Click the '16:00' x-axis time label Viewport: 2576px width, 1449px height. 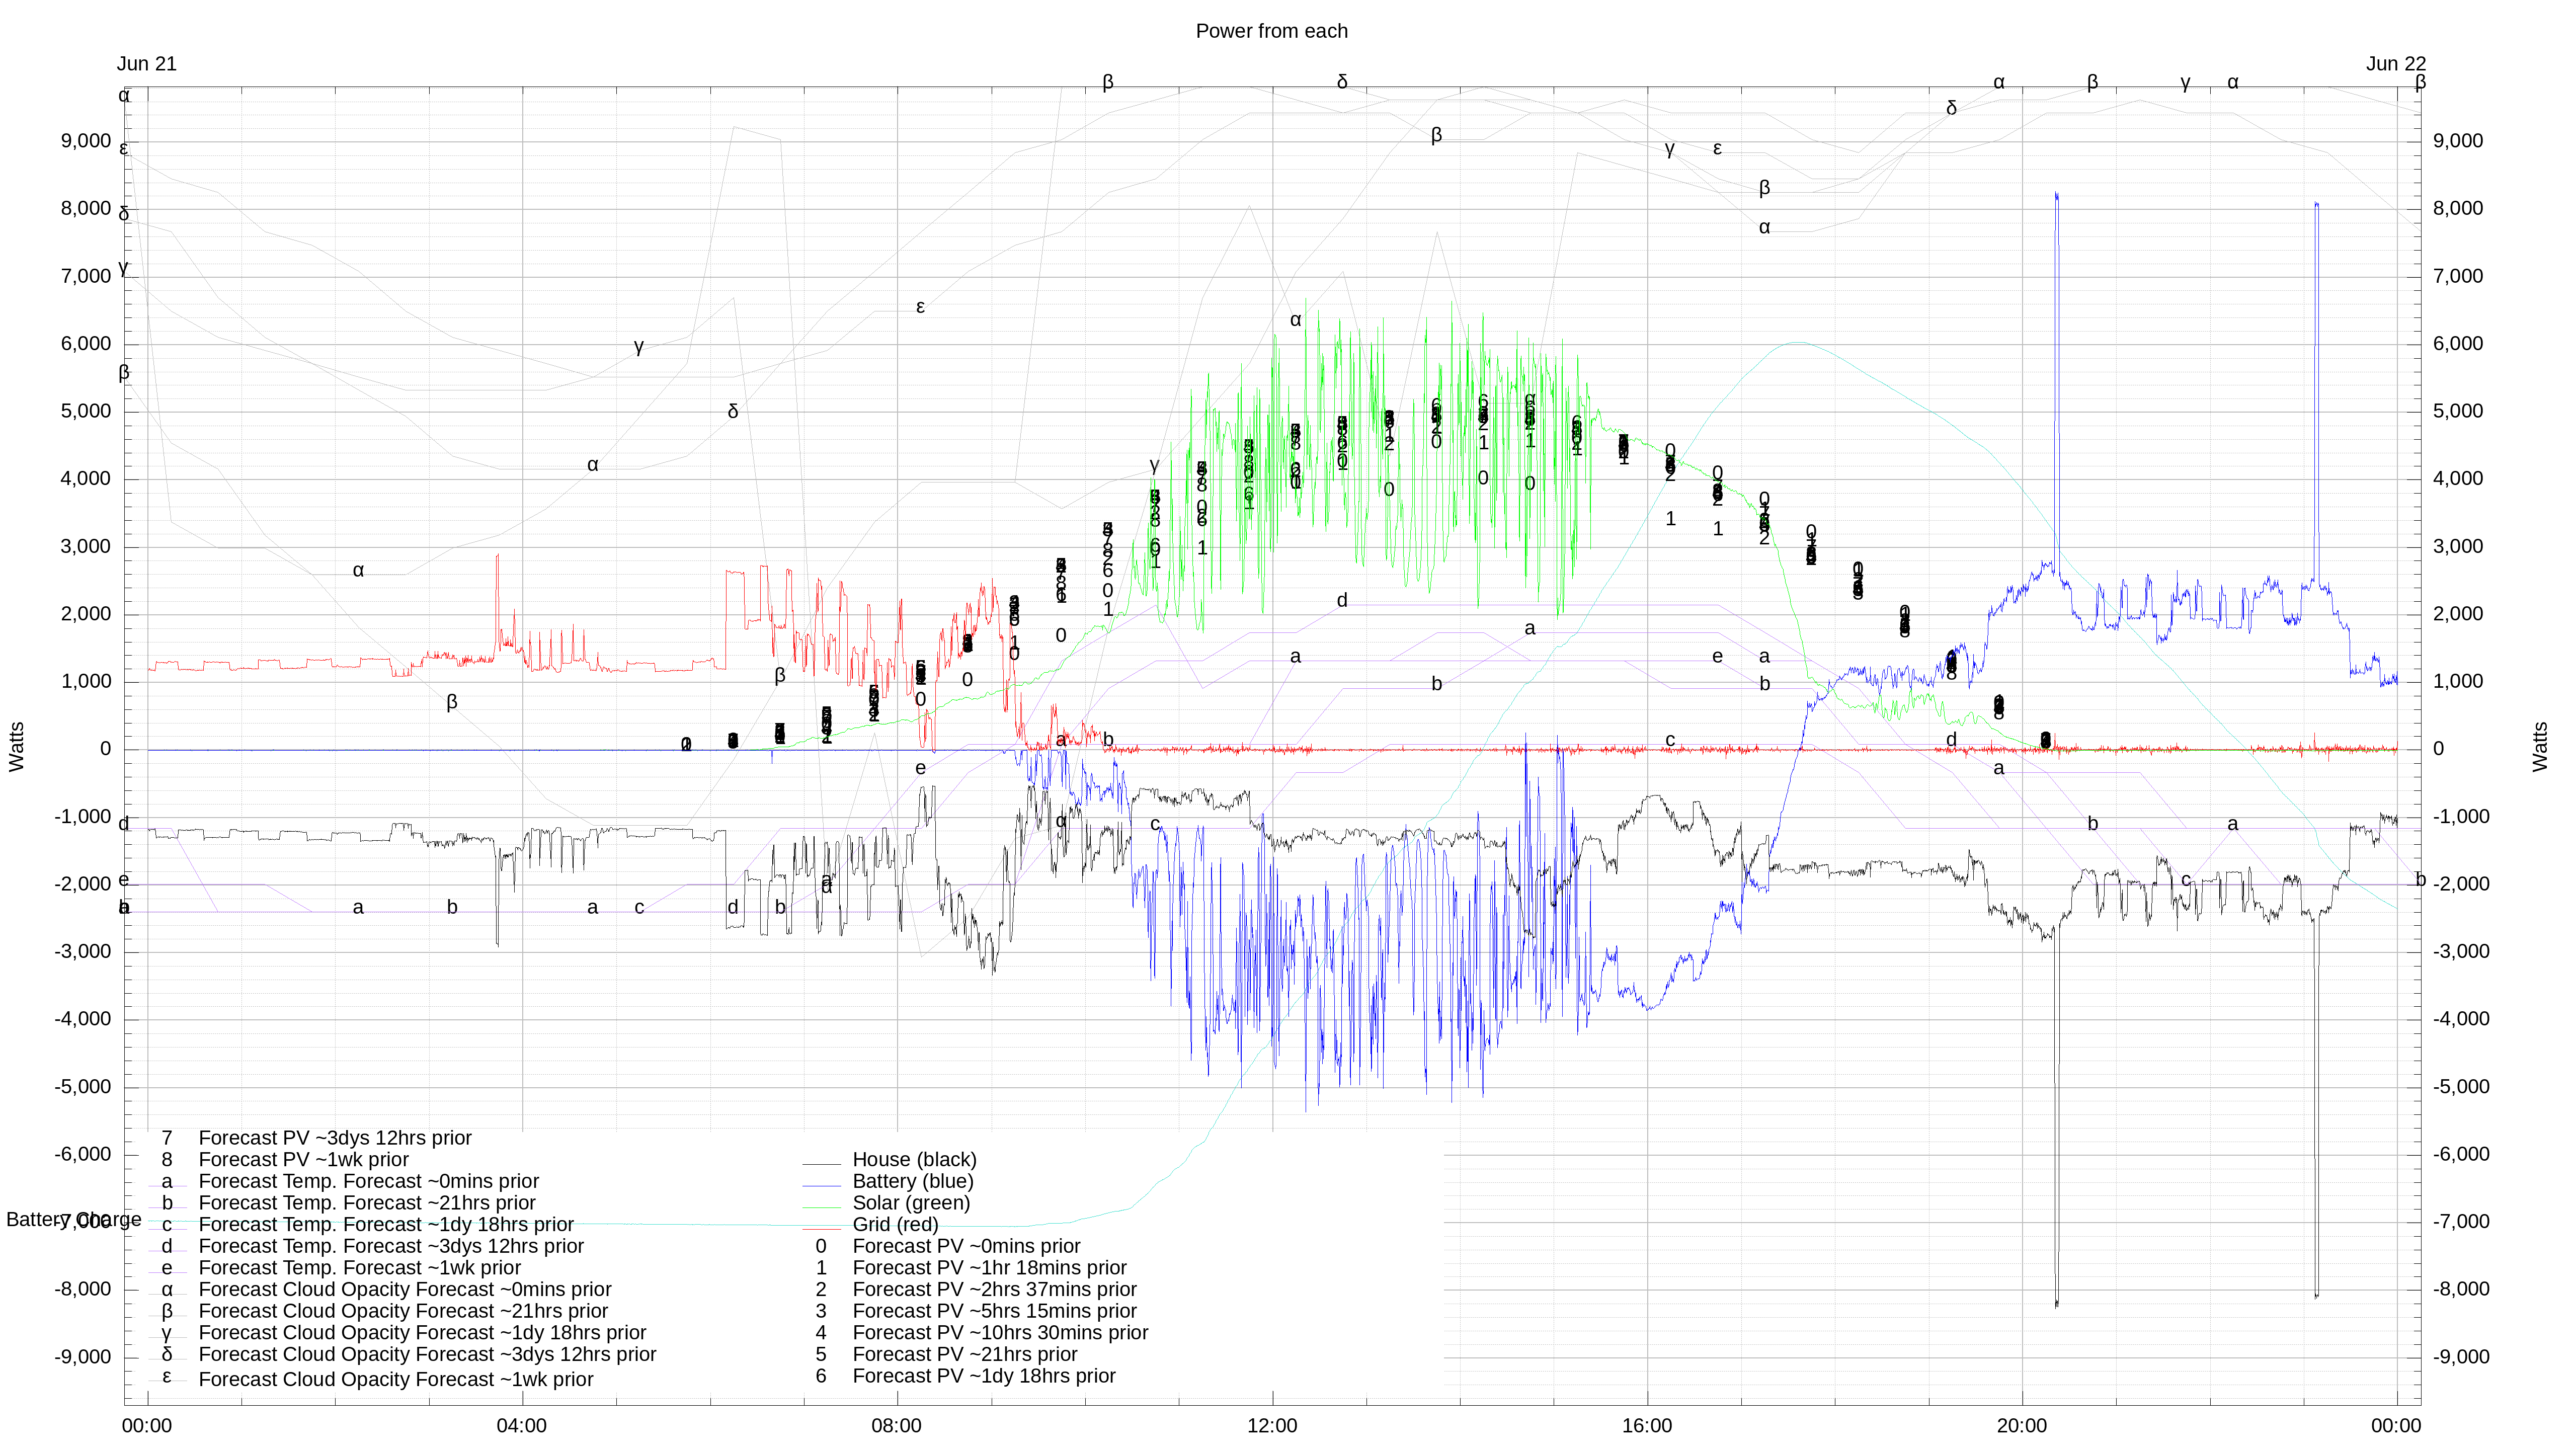(1647, 1426)
